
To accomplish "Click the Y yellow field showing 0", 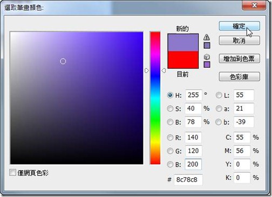I will point(242,164).
